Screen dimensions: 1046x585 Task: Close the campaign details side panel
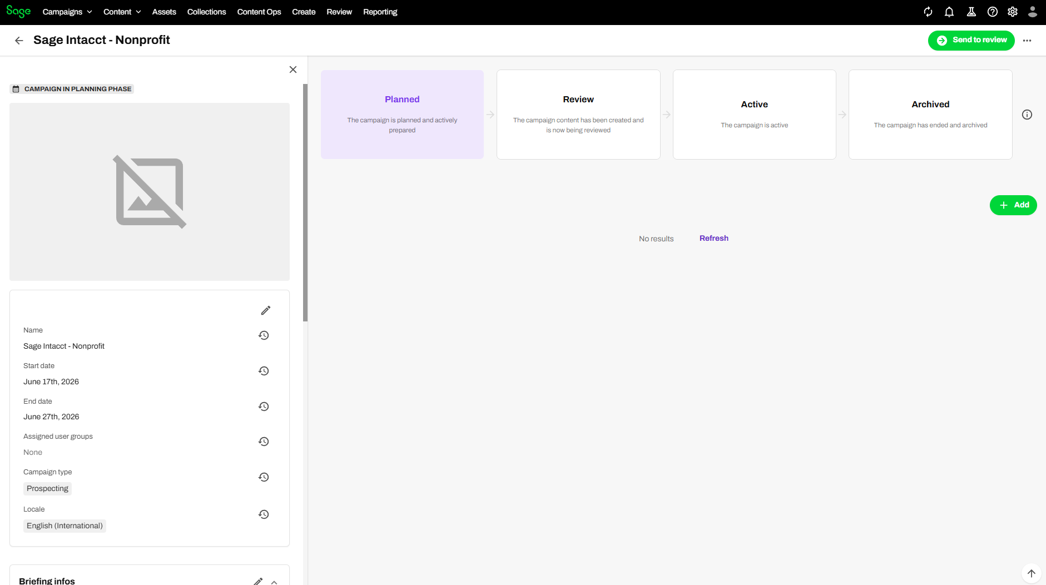pyautogui.click(x=293, y=70)
